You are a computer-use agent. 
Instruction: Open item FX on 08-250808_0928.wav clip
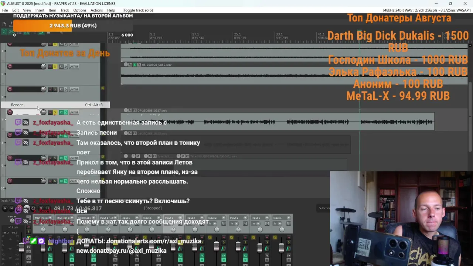135,133
